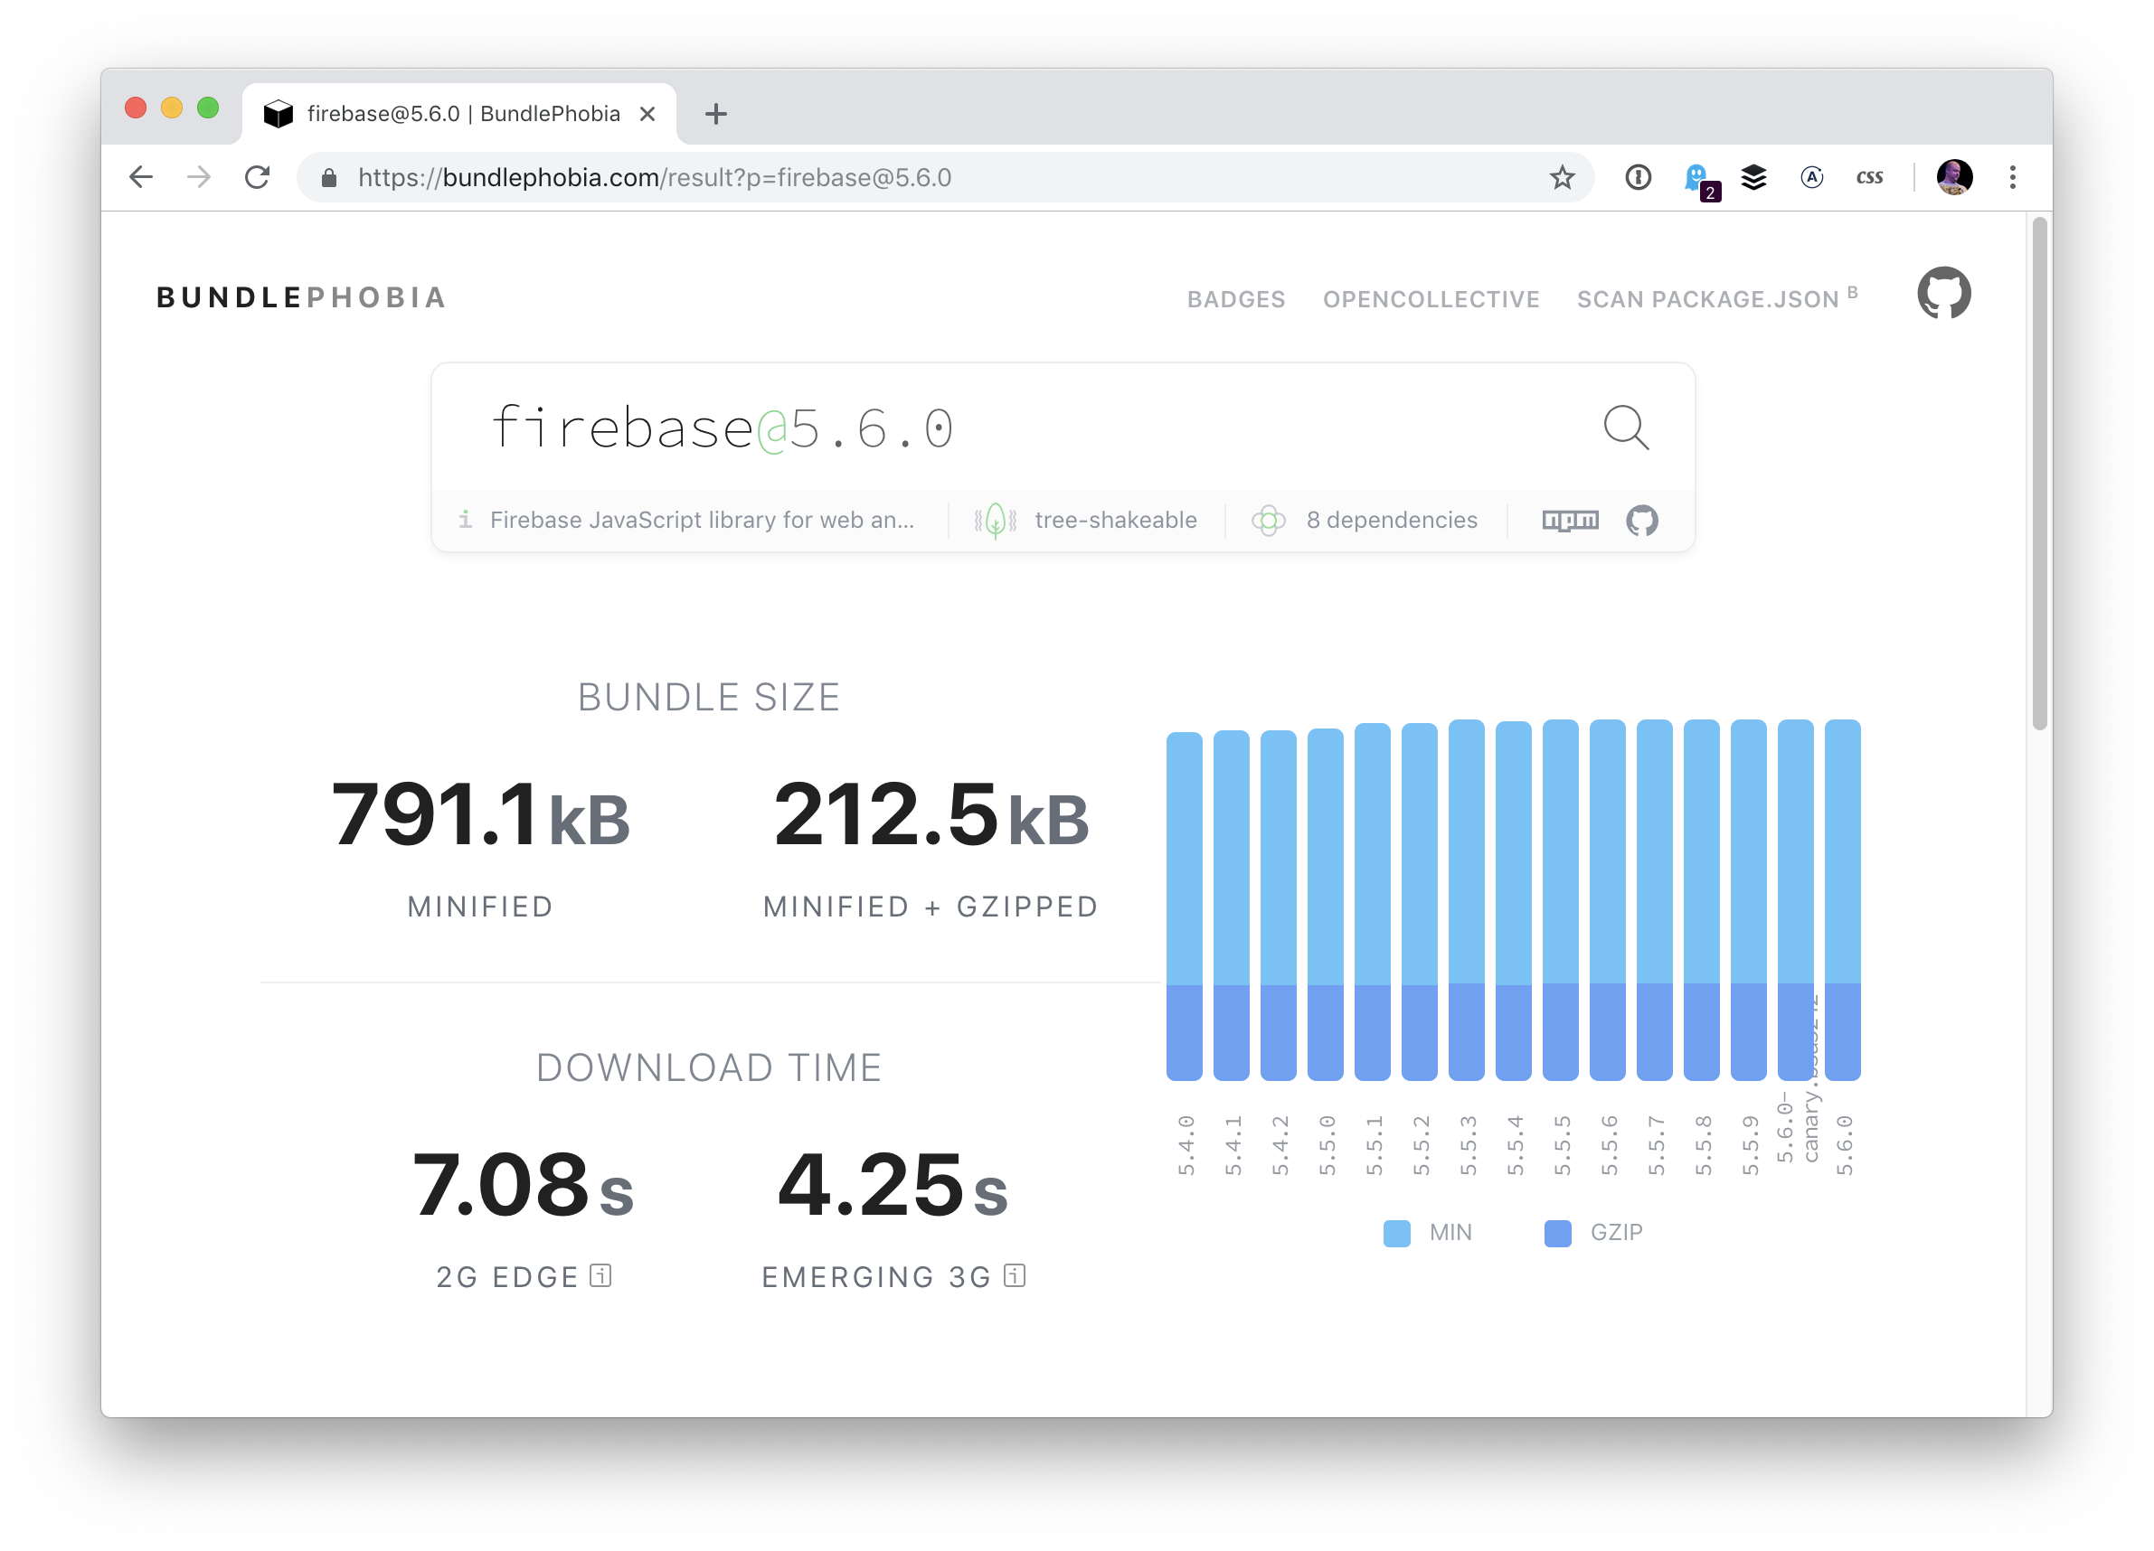
Task: Select the 5.5.2 version bar
Action: coord(1419,902)
